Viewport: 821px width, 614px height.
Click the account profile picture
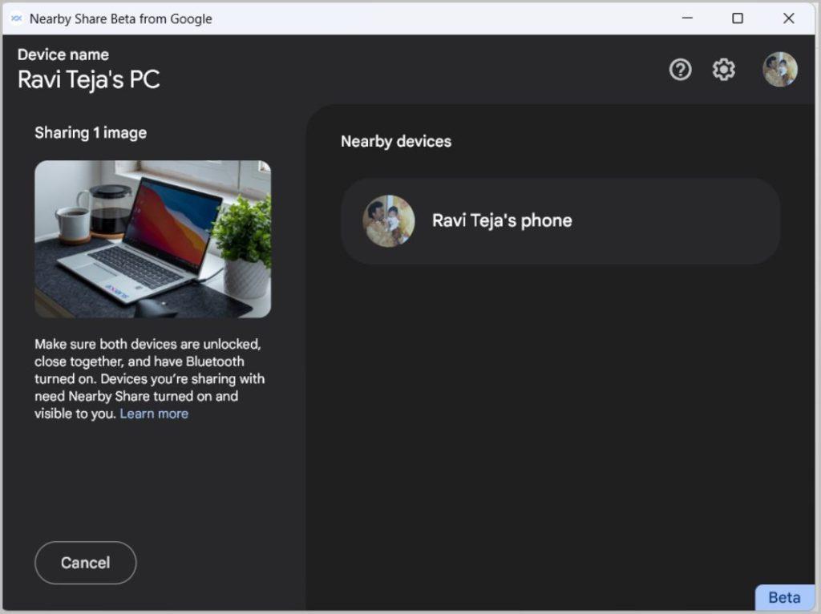(779, 69)
